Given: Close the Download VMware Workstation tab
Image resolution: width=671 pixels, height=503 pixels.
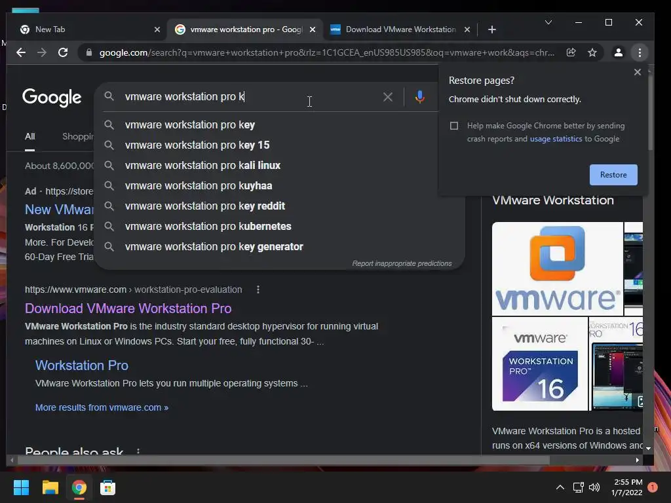Looking at the screenshot, I should coord(467,29).
